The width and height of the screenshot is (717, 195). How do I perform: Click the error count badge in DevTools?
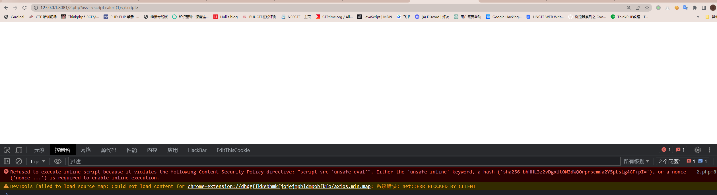pyautogui.click(x=666, y=150)
